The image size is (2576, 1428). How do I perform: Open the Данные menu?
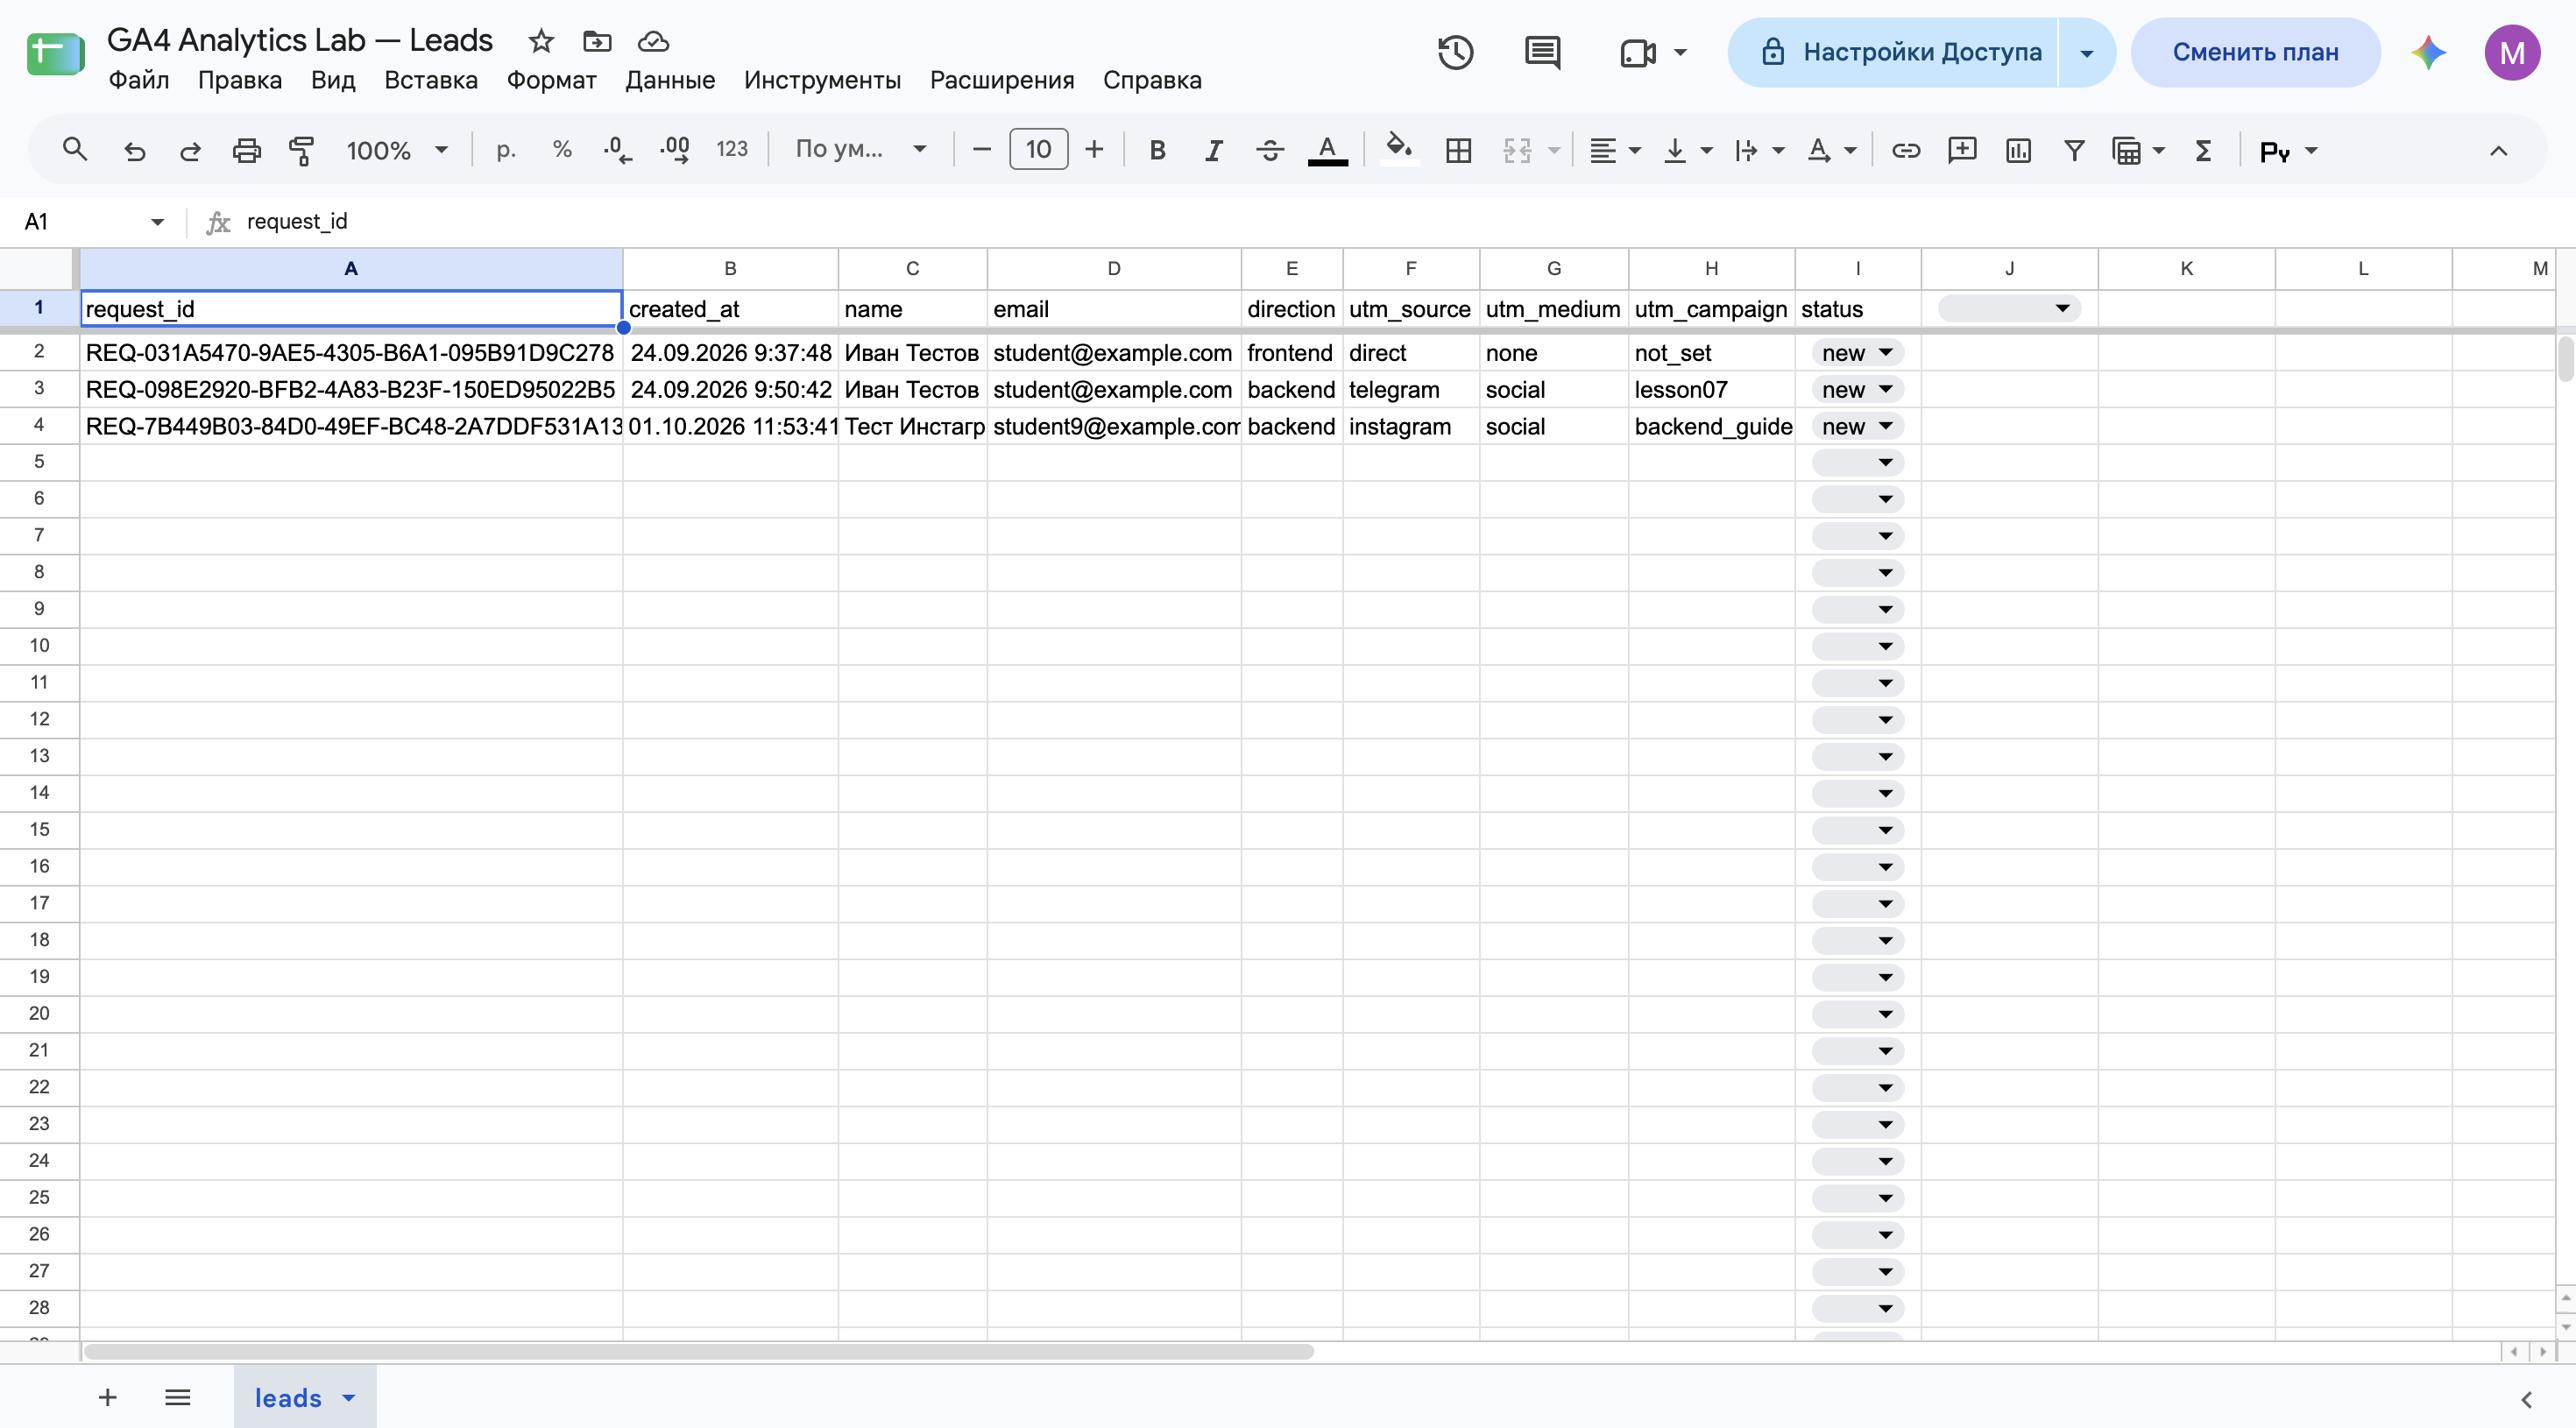point(670,80)
